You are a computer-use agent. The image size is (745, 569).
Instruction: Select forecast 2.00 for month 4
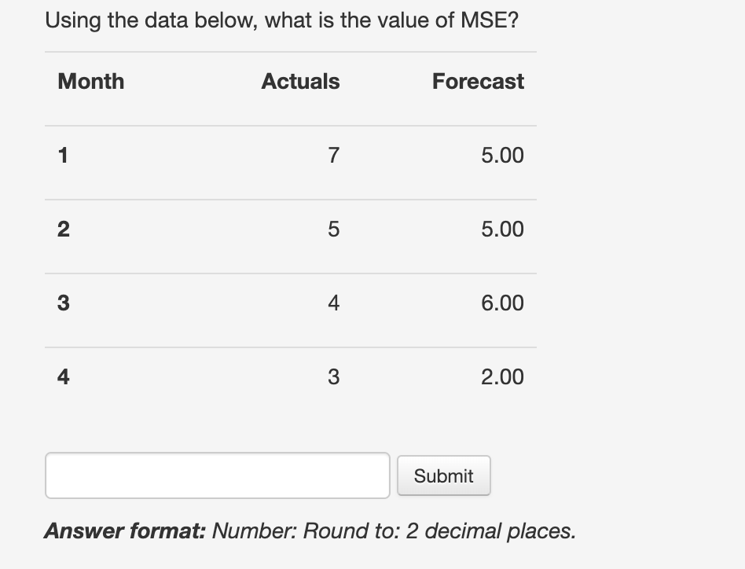(x=504, y=376)
